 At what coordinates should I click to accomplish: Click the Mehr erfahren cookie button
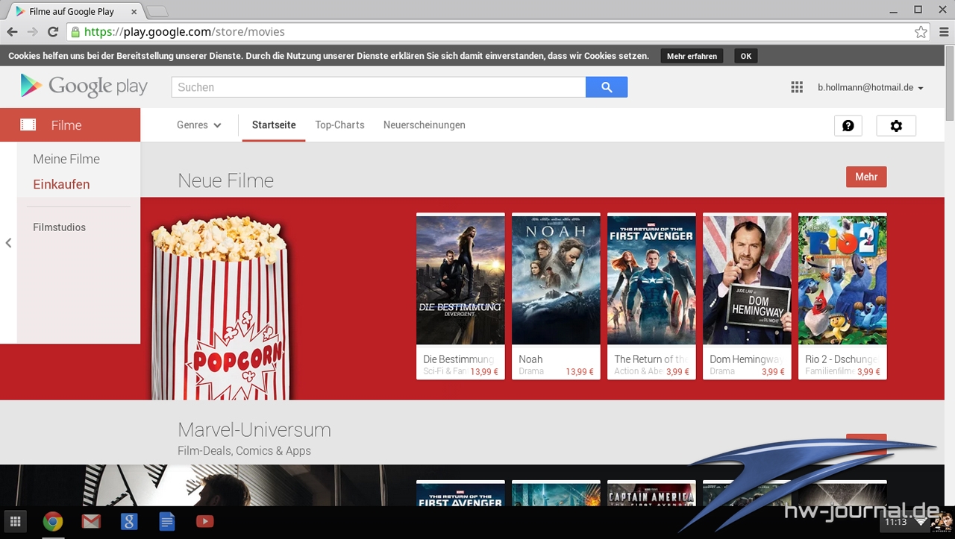click(x=692, y=56)
